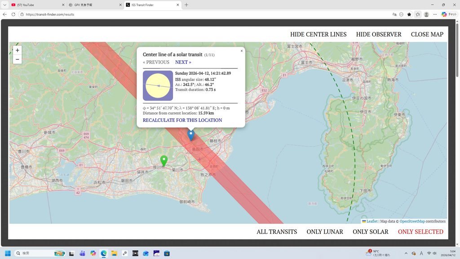Close the YouTube tab
The height and width of the screenshot is (259, 460).
(63, 4)
